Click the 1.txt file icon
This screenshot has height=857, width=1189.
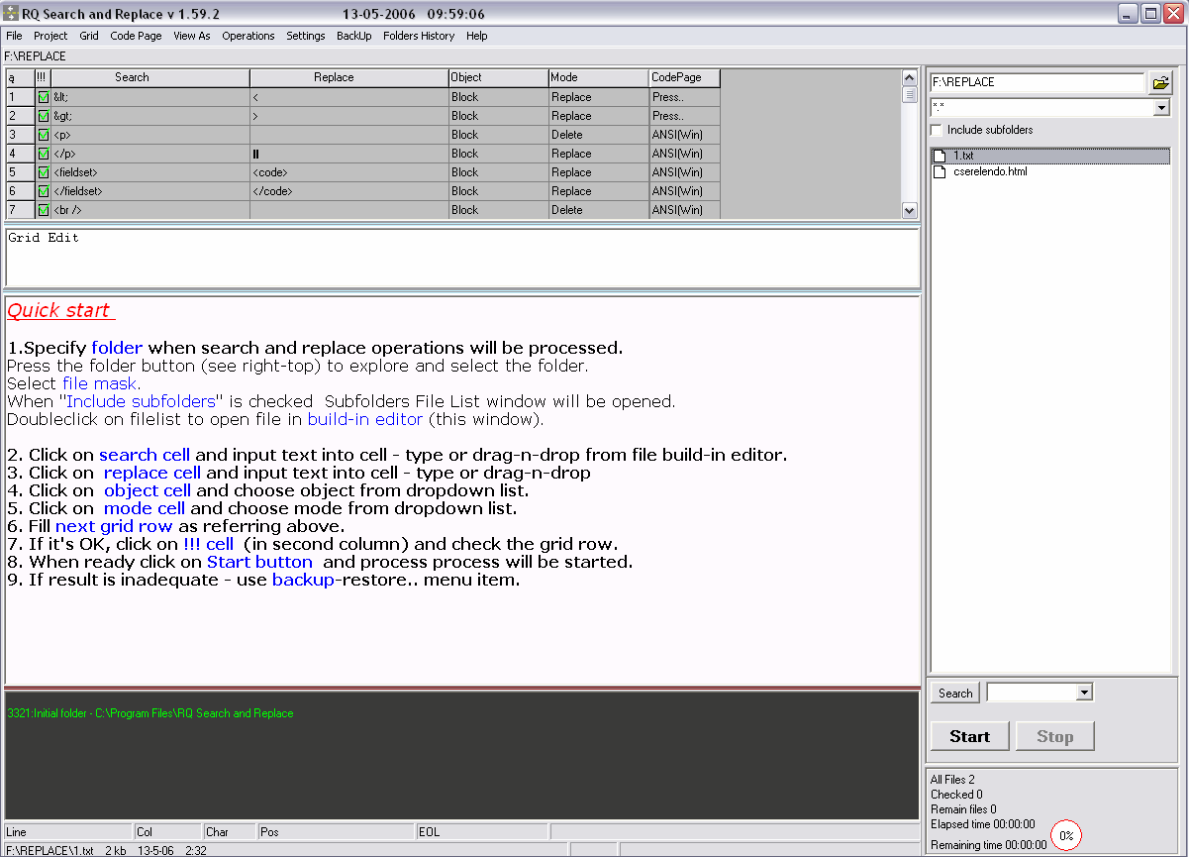pos(941,156)
